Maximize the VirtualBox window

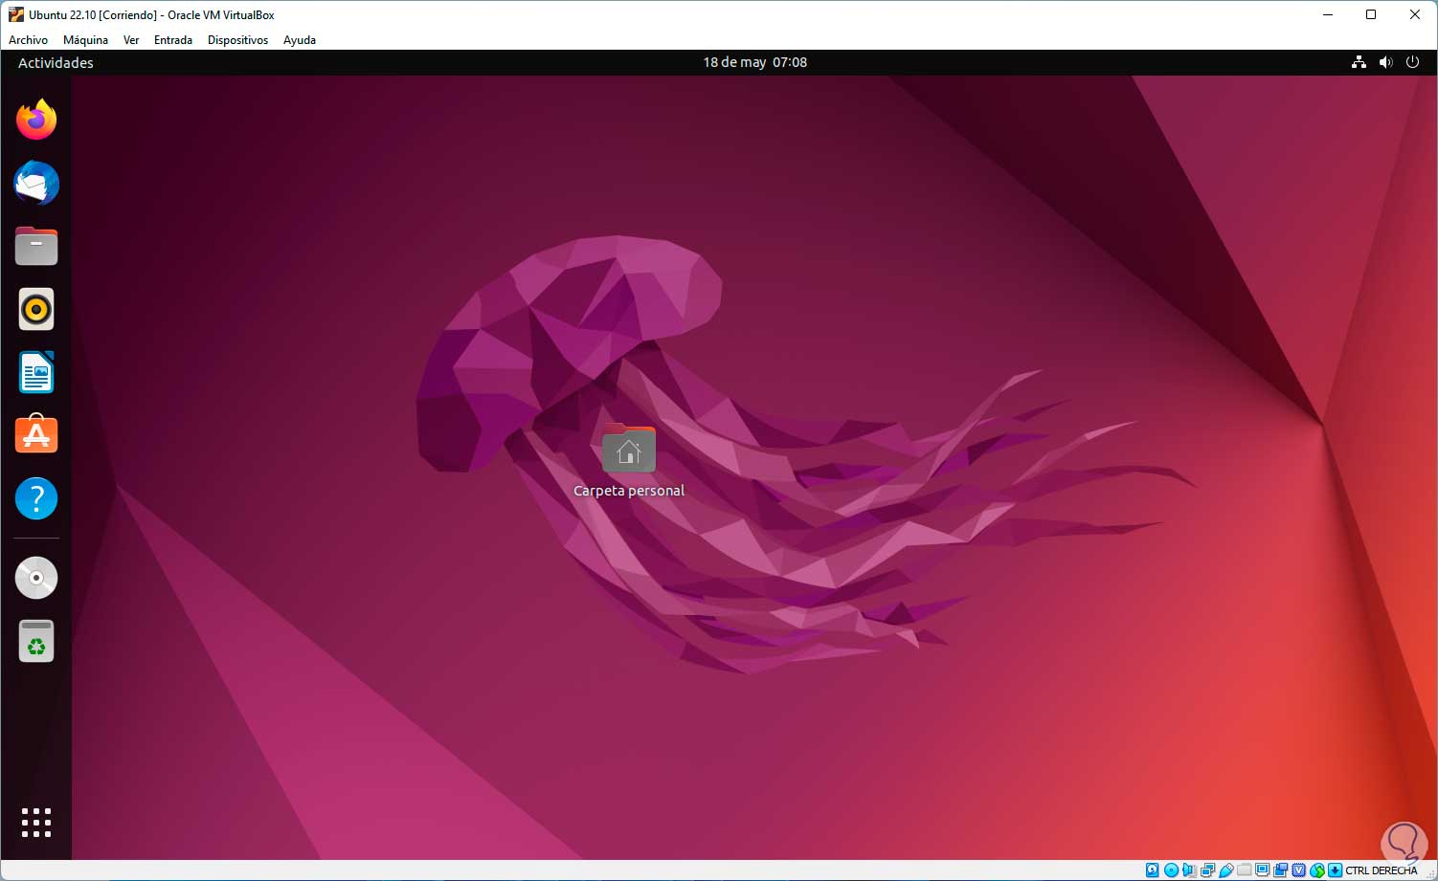click(1371, 14)
